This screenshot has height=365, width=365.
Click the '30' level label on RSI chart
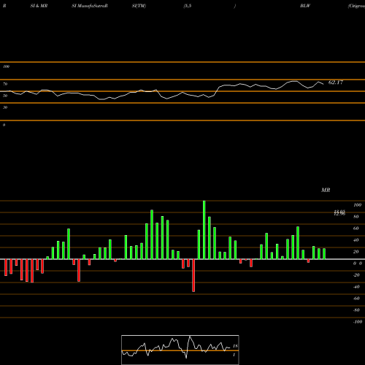pos(5,107)
